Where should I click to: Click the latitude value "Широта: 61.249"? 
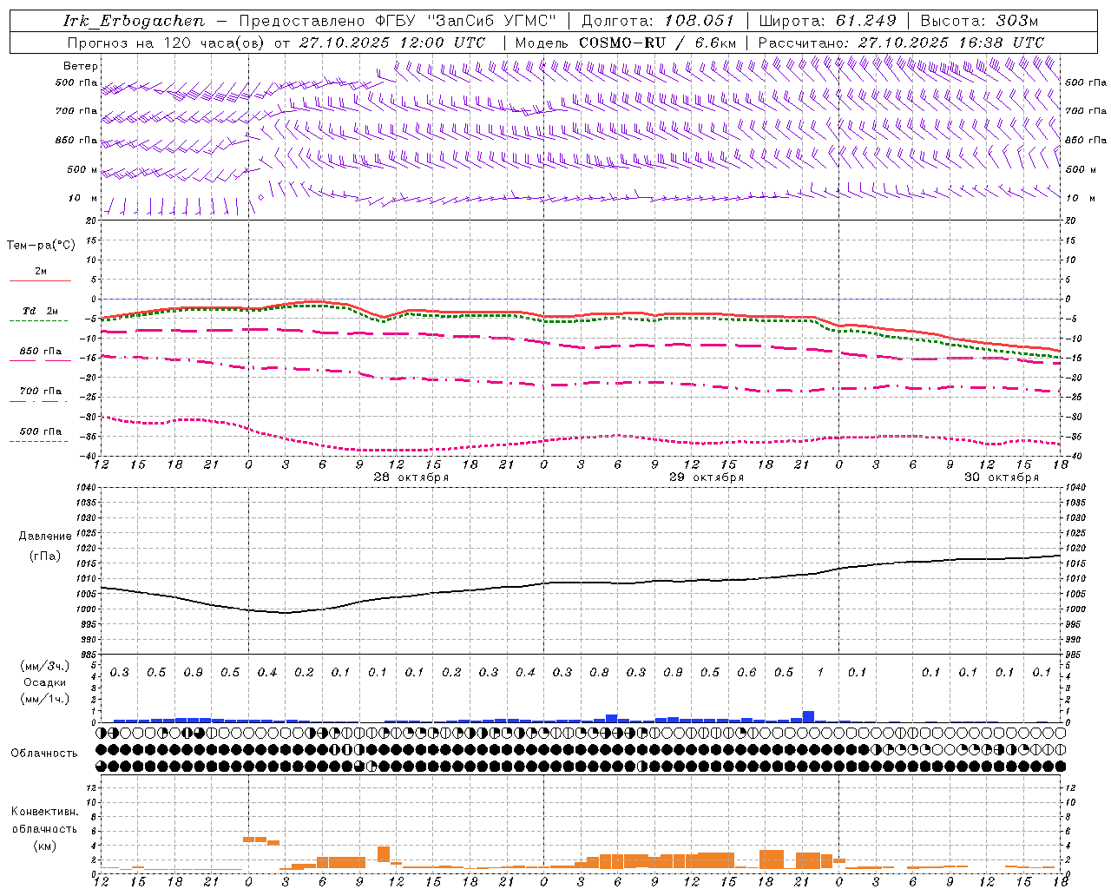pyautogui.click(x=827, y=21)
